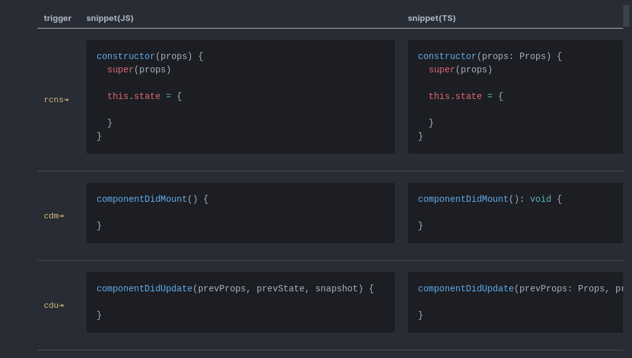
Task: Click the prevState parameter in JS componentDidUpdate
Action: (x=280, y=289)
